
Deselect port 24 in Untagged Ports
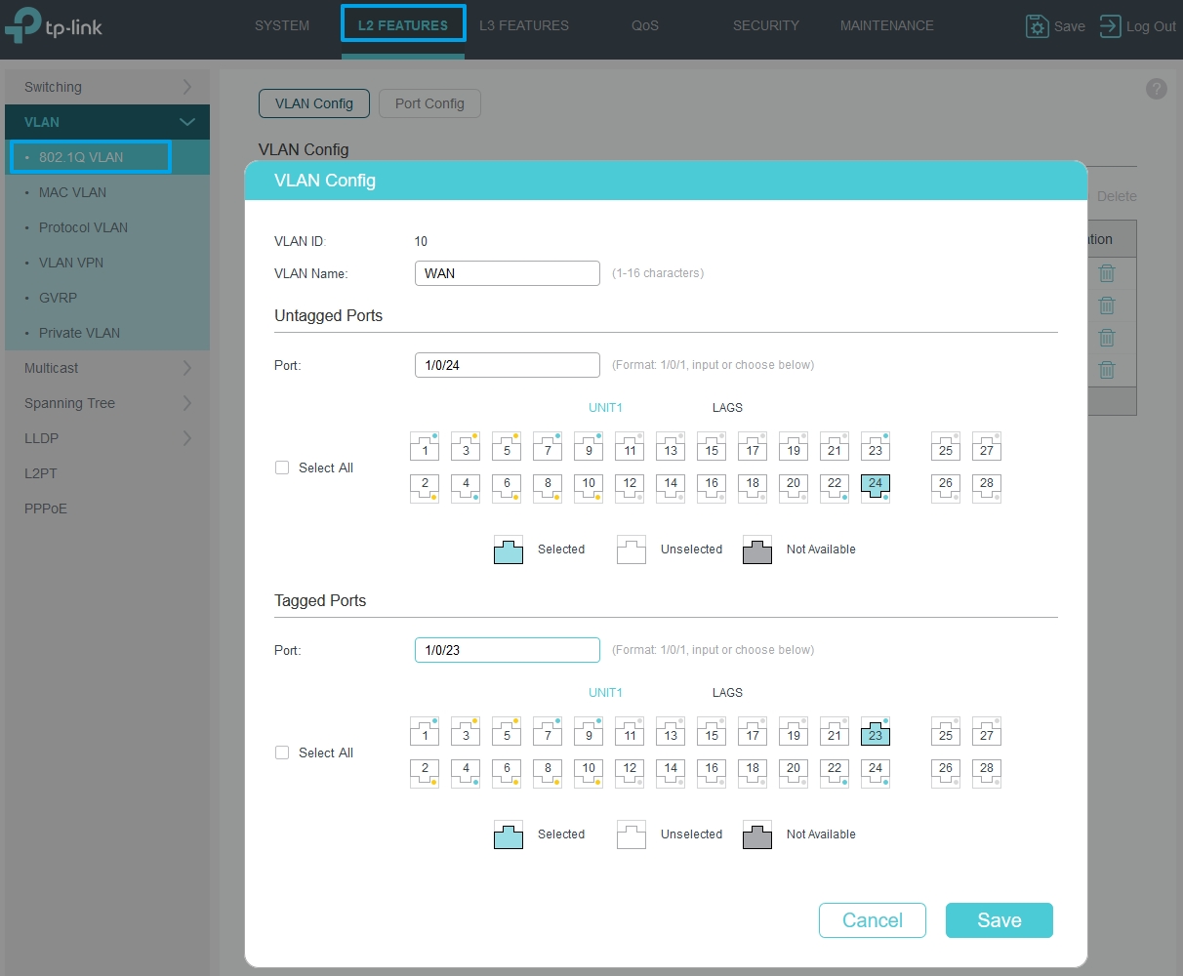pyautogui.click(x=876, y=487)
